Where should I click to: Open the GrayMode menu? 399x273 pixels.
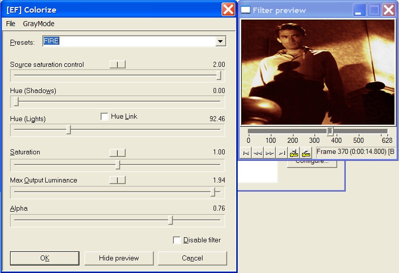point(39,24)
